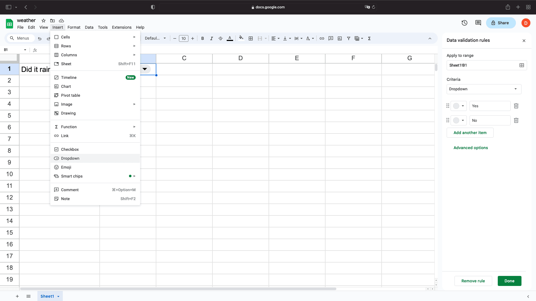Viewport: 536px width, 301px height.
Task: Click the select data range grid icon
Action: point(521,65)
